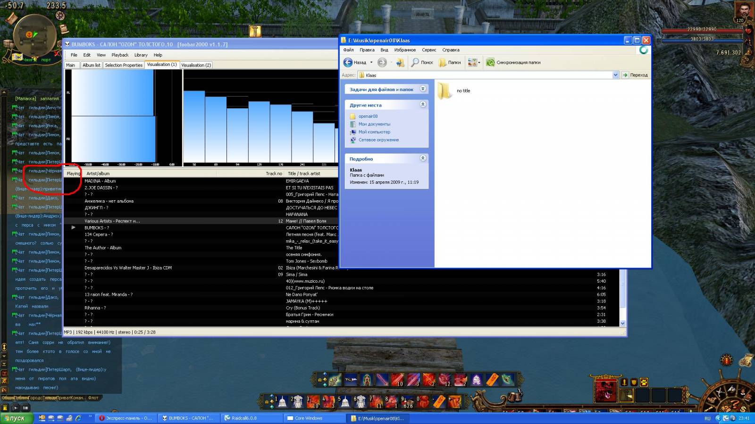Viewport: 755px width, 424px height.
Task: Toggle the Папки folders pane button
Action: click(x=449, y=62)
